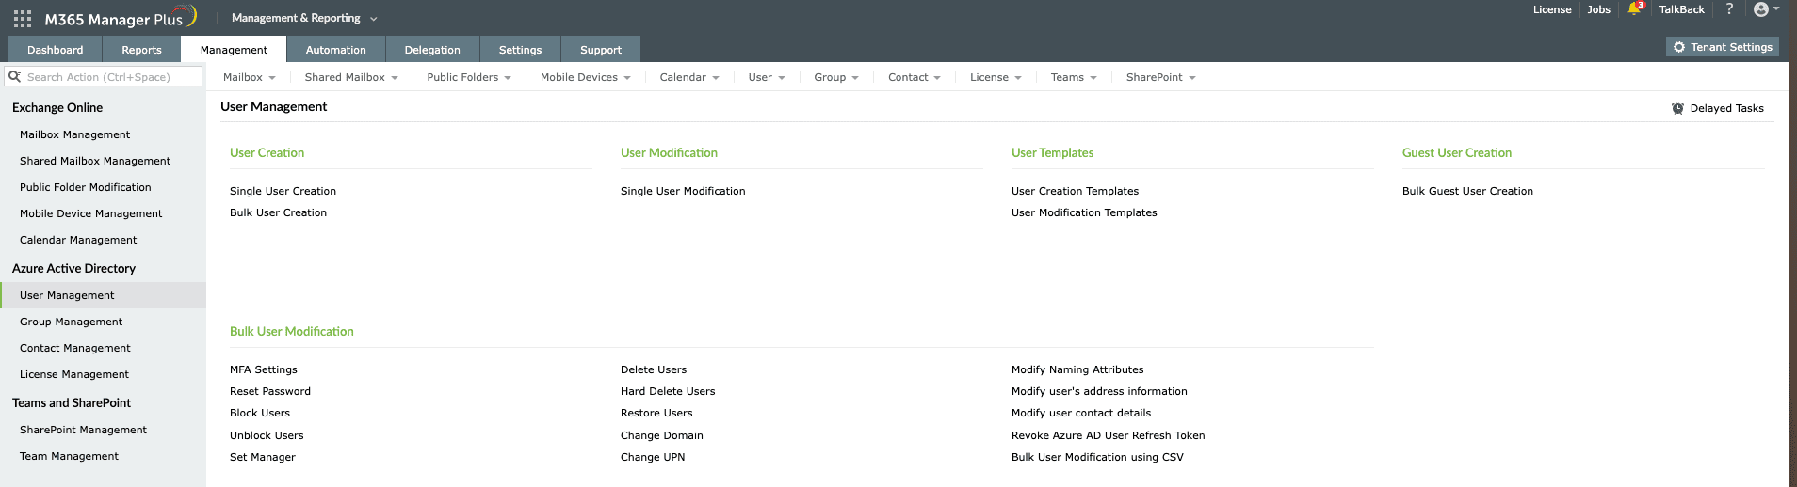Open Hard Delete Users link

[x=668, y=391]
